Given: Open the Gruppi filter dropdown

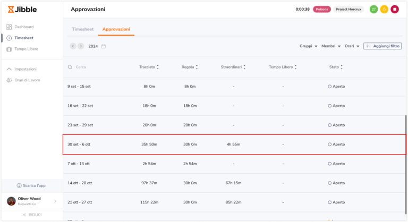Looking at the screenshot, I should coord(308,46).
